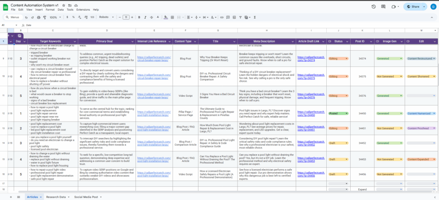Search the Menus box
The image size is (439, 200).
tap(13, 17)
